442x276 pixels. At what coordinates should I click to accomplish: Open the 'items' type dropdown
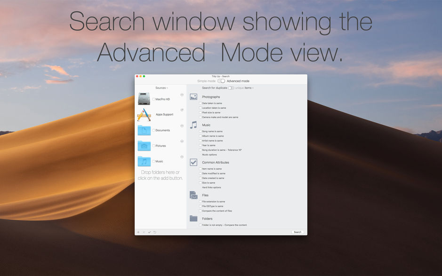pos(249,88)
